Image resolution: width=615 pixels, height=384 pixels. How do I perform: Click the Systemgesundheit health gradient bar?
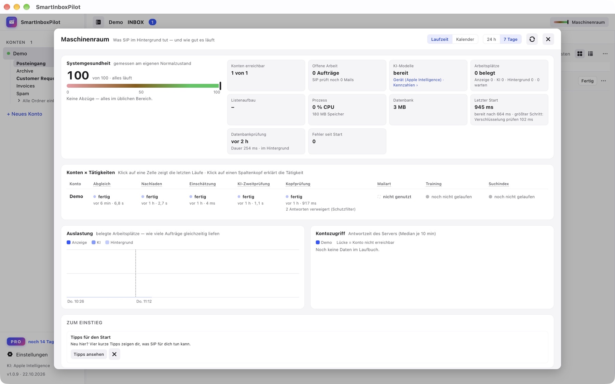[143, 86]
